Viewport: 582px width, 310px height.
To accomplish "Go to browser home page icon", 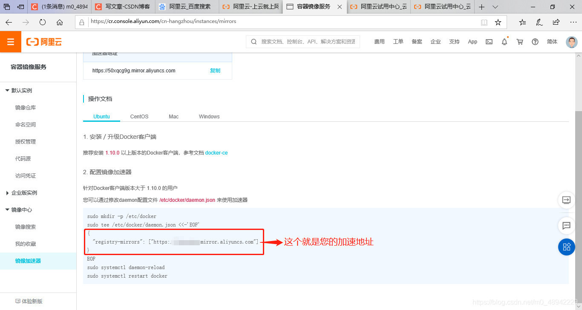I will (x=60, y=22).
